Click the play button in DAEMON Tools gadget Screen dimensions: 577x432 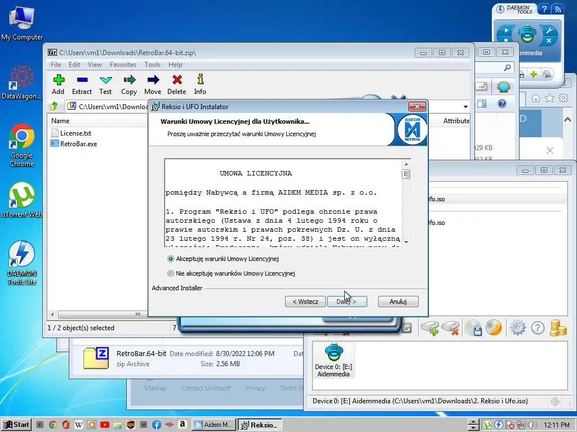pyautogui.click(x=506, y=30)
